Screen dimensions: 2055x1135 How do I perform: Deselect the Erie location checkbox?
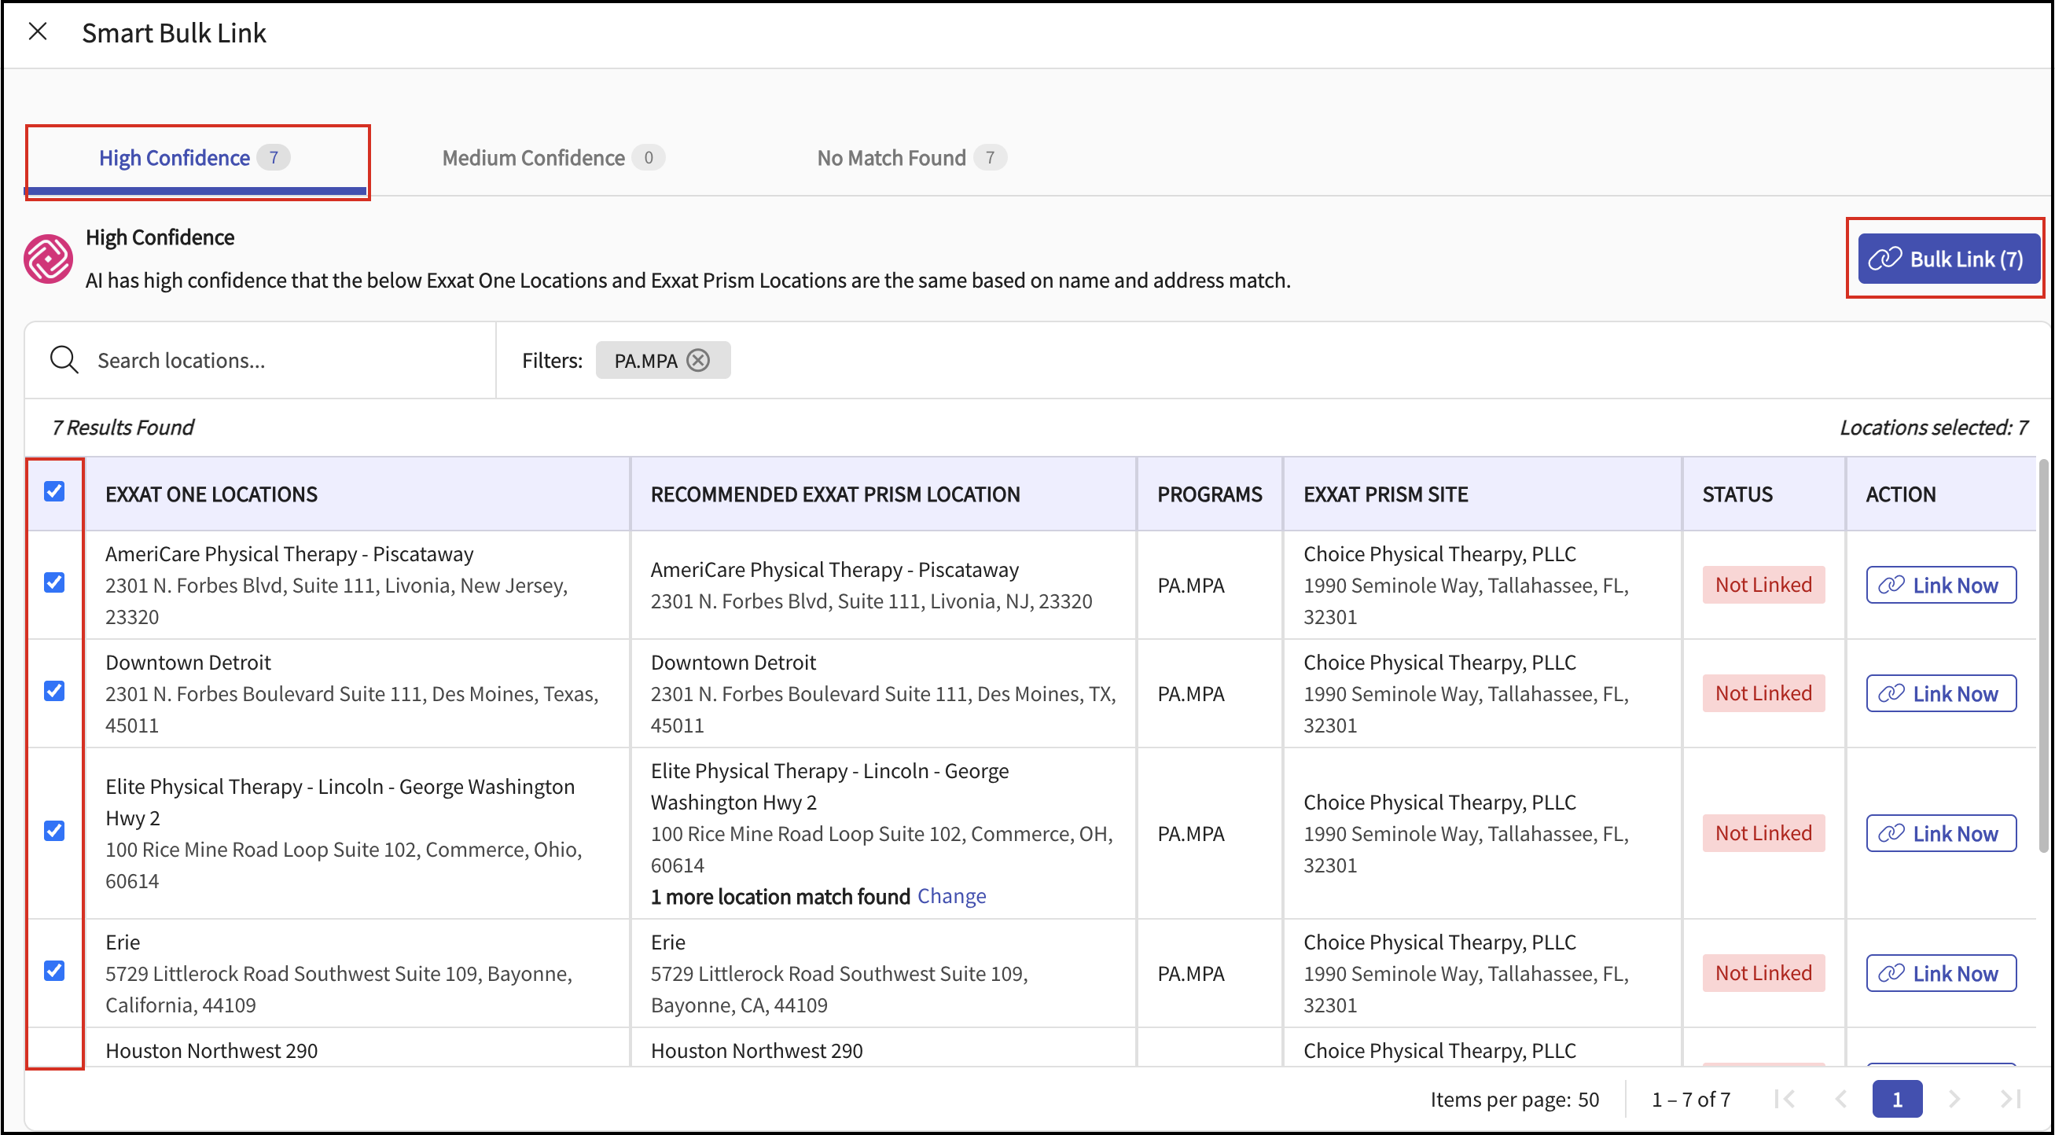(x=54, y=971)
